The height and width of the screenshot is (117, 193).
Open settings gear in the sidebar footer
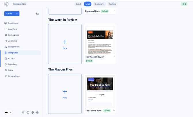click(x=33, y=112)
